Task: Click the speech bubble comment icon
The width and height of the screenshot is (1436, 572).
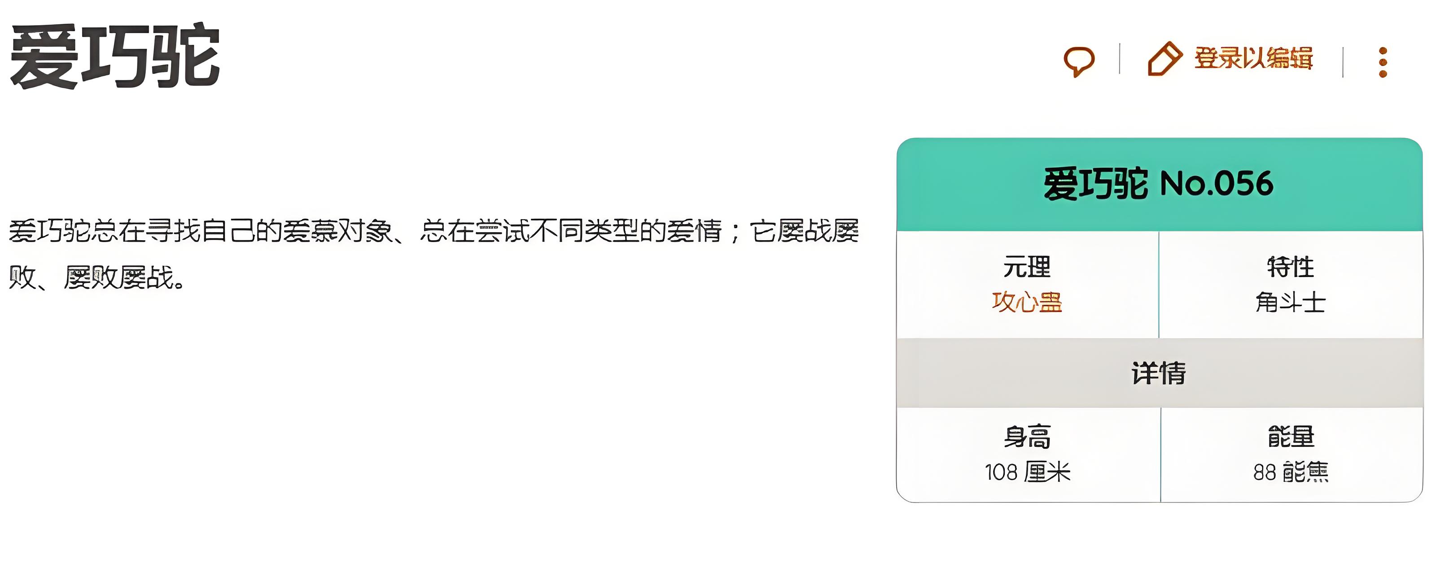Action: point(1079,61)
